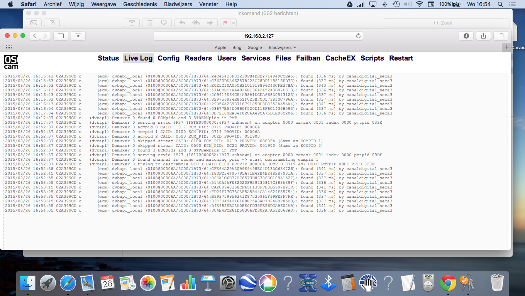
Task: Show Safari downloads
Action: (x=466, y=36)
